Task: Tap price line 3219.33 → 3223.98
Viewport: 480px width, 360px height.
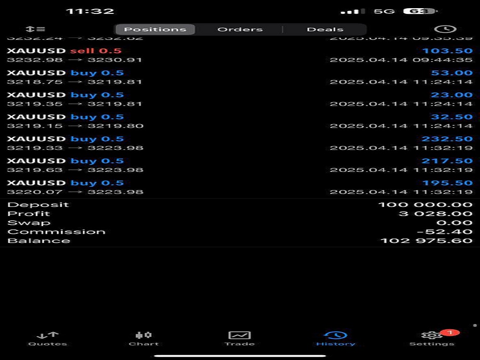Action: (75, 148)
